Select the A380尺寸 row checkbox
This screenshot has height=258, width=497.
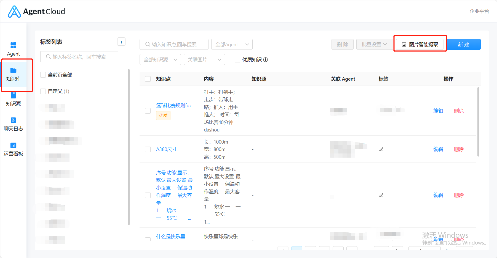(148, 149)
